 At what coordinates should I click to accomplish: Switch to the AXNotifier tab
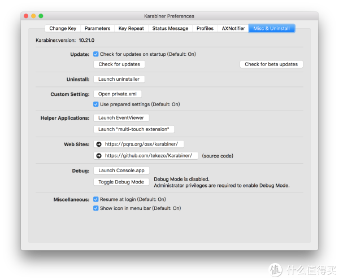pos(233,29)
